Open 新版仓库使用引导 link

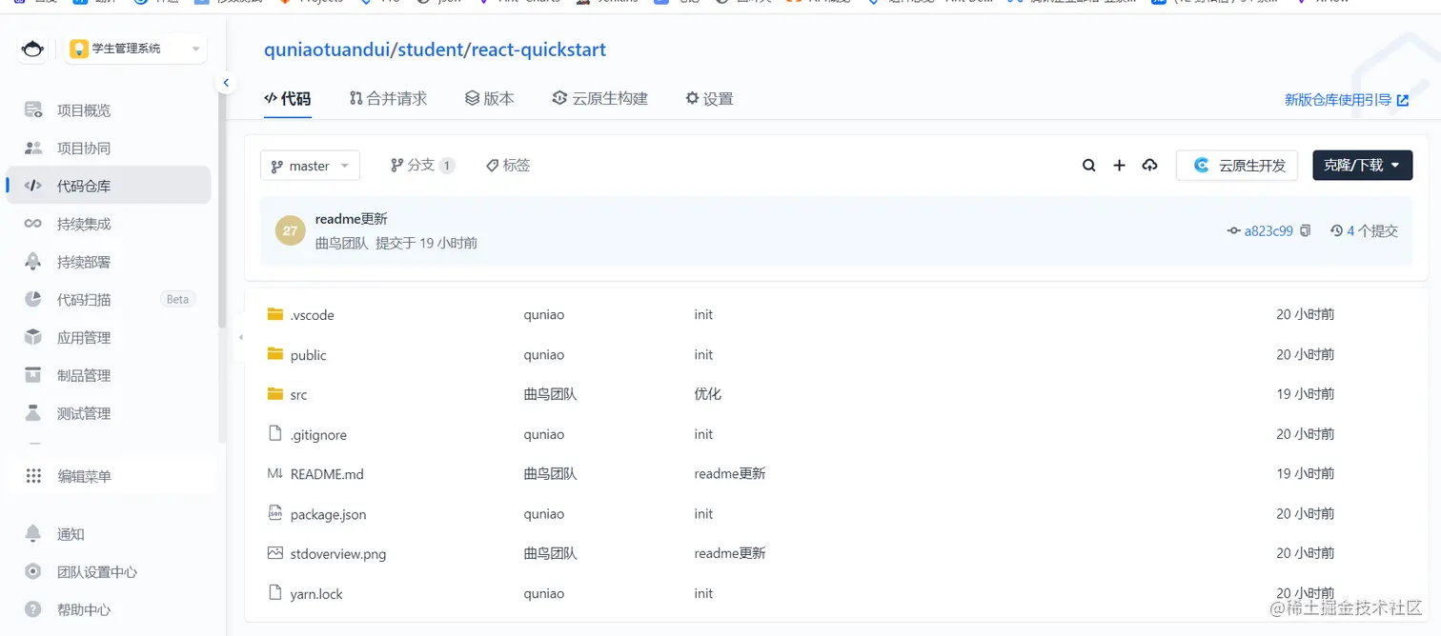1347,100
